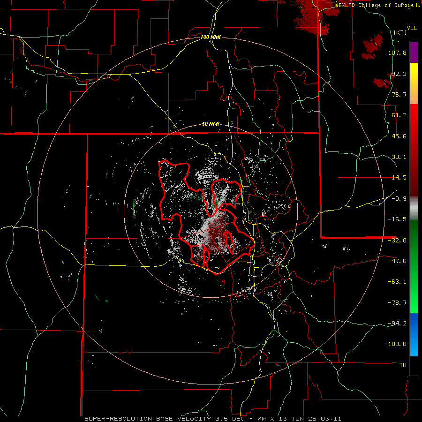
Task: Click the 76.7 velocity scale value
Action: click(x=399, y=94)
